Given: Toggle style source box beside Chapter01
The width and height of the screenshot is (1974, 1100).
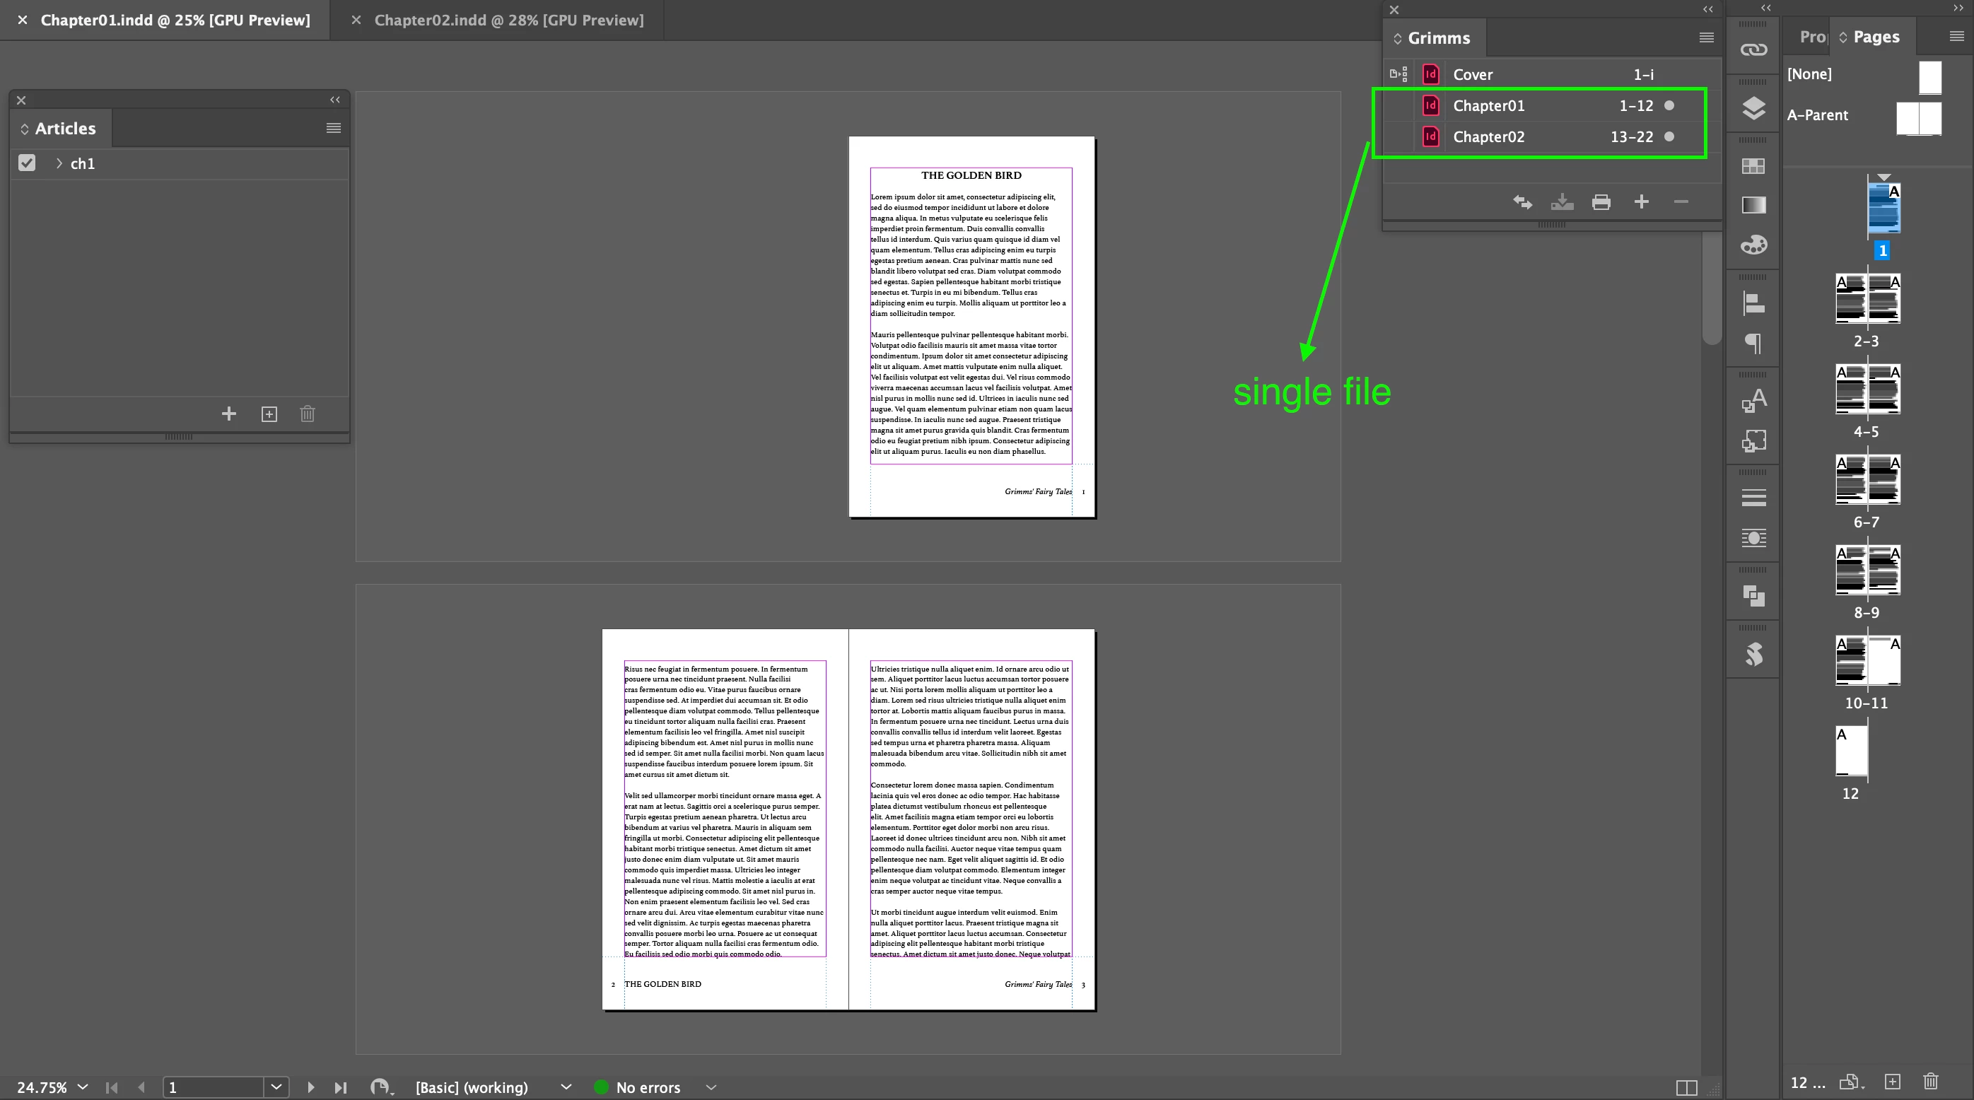Looking at the screenshot, I should coord(1398,106).
